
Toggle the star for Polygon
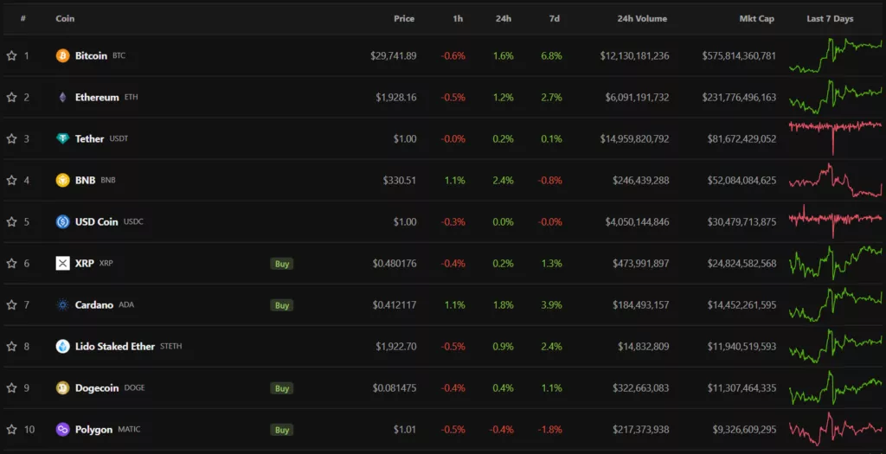pyautogui.click(x=11, y=429)
